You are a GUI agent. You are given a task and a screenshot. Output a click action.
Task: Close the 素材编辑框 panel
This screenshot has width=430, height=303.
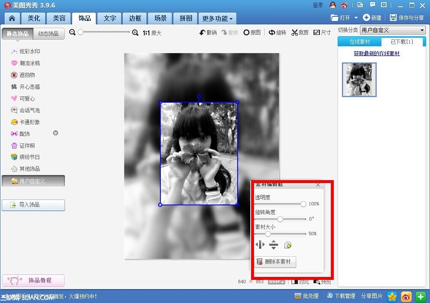pyautogui.click(x=318, y=185)
